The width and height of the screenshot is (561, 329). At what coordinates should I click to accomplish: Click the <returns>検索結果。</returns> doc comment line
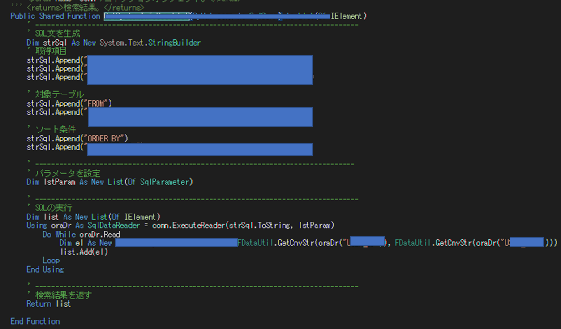tap(77, 8)
